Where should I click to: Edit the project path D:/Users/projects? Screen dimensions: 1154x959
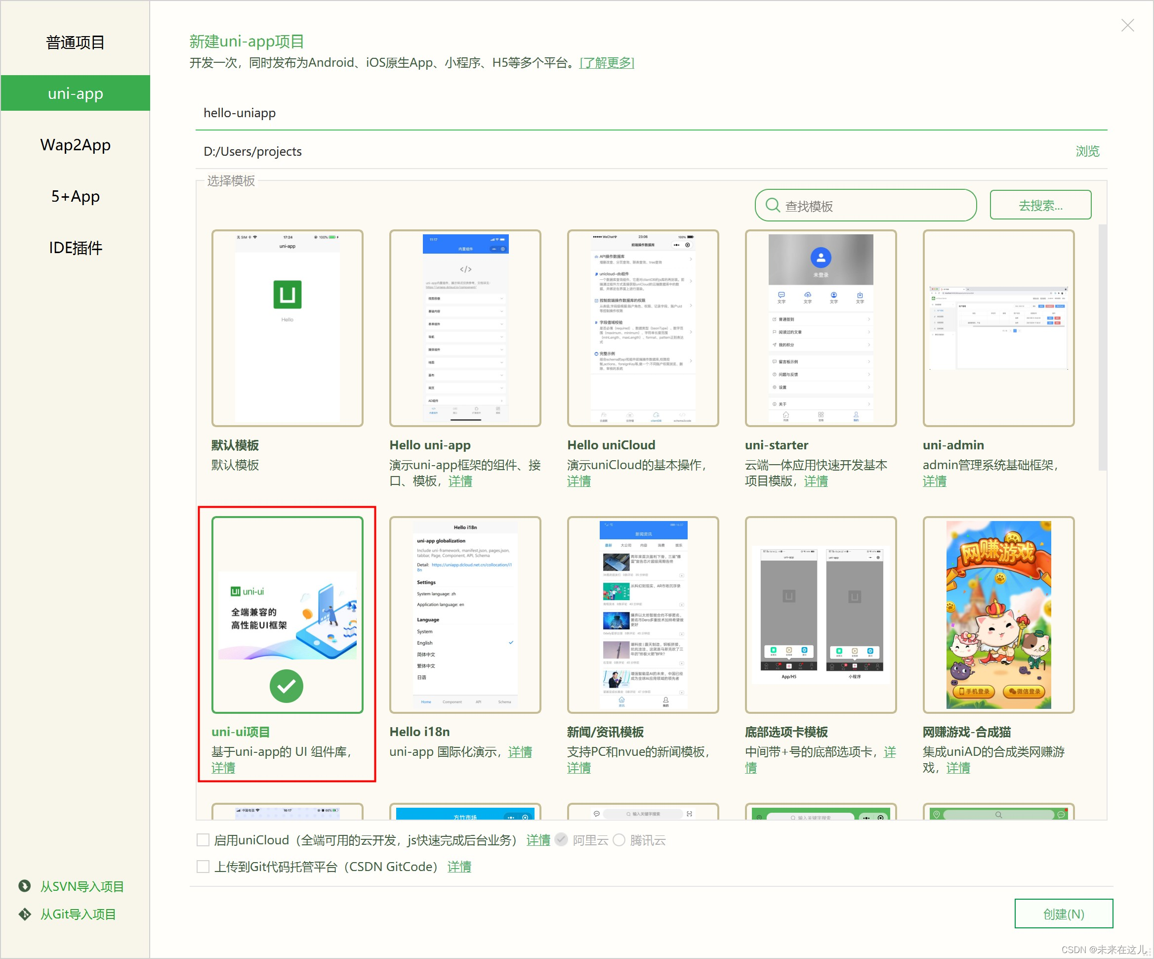632,151
